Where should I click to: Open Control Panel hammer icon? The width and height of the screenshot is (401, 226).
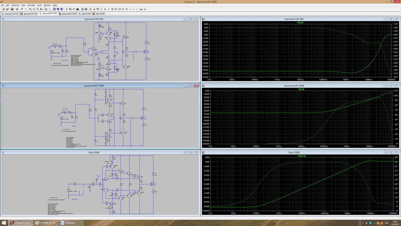[x=17, y=9]
